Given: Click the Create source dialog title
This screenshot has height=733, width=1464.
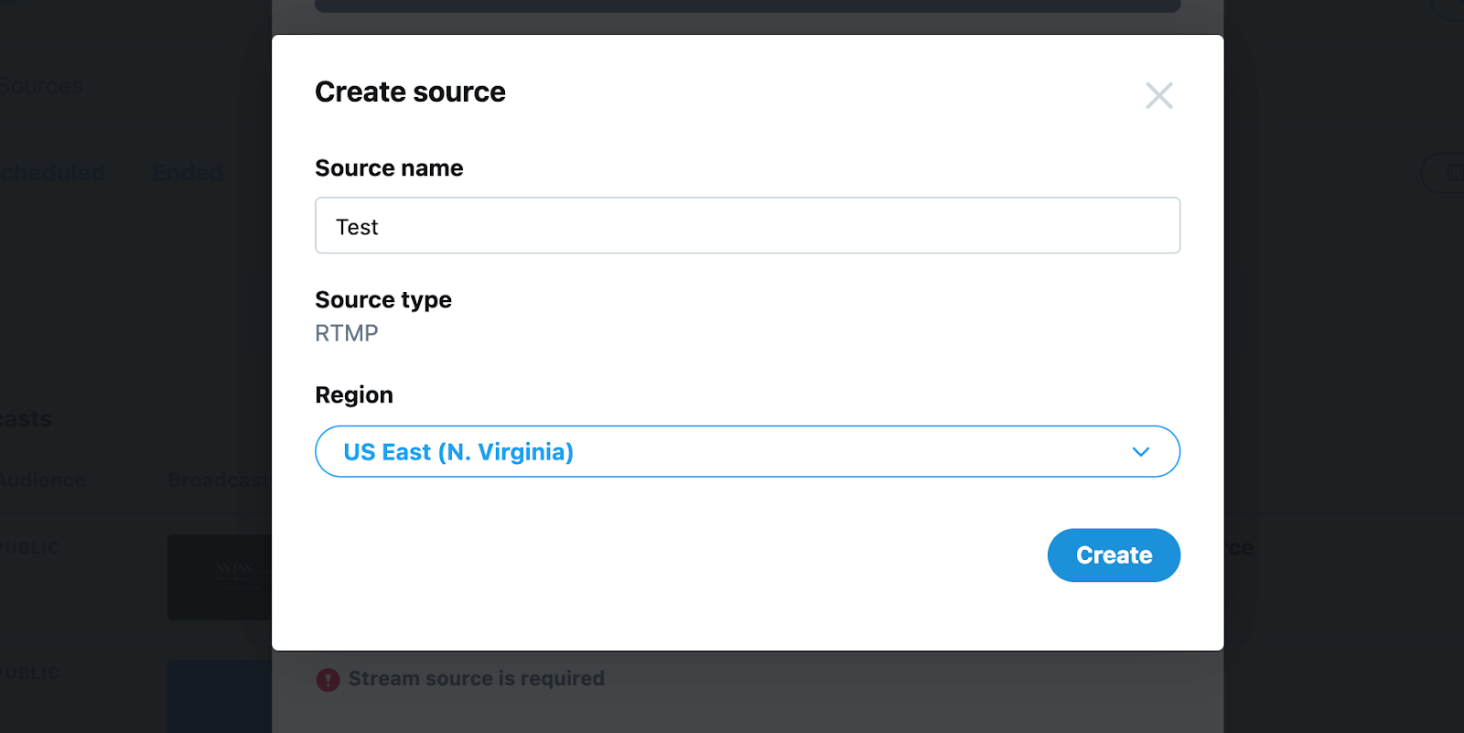Looking at the screenshot, I should [410, 92].
